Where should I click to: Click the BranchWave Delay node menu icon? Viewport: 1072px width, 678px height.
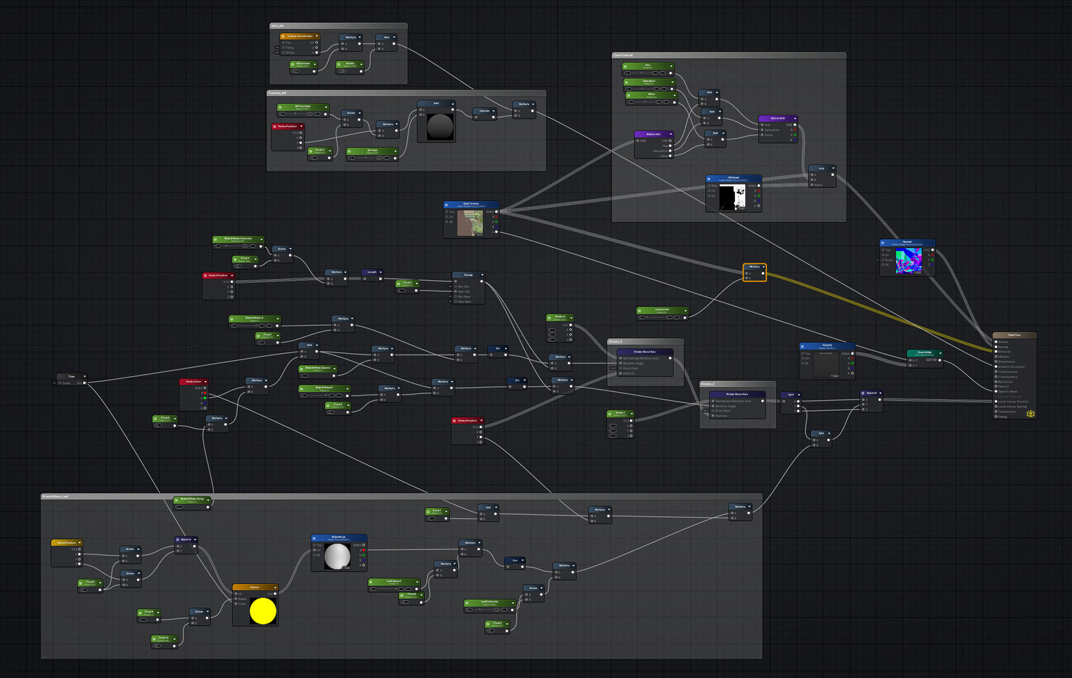176,499
